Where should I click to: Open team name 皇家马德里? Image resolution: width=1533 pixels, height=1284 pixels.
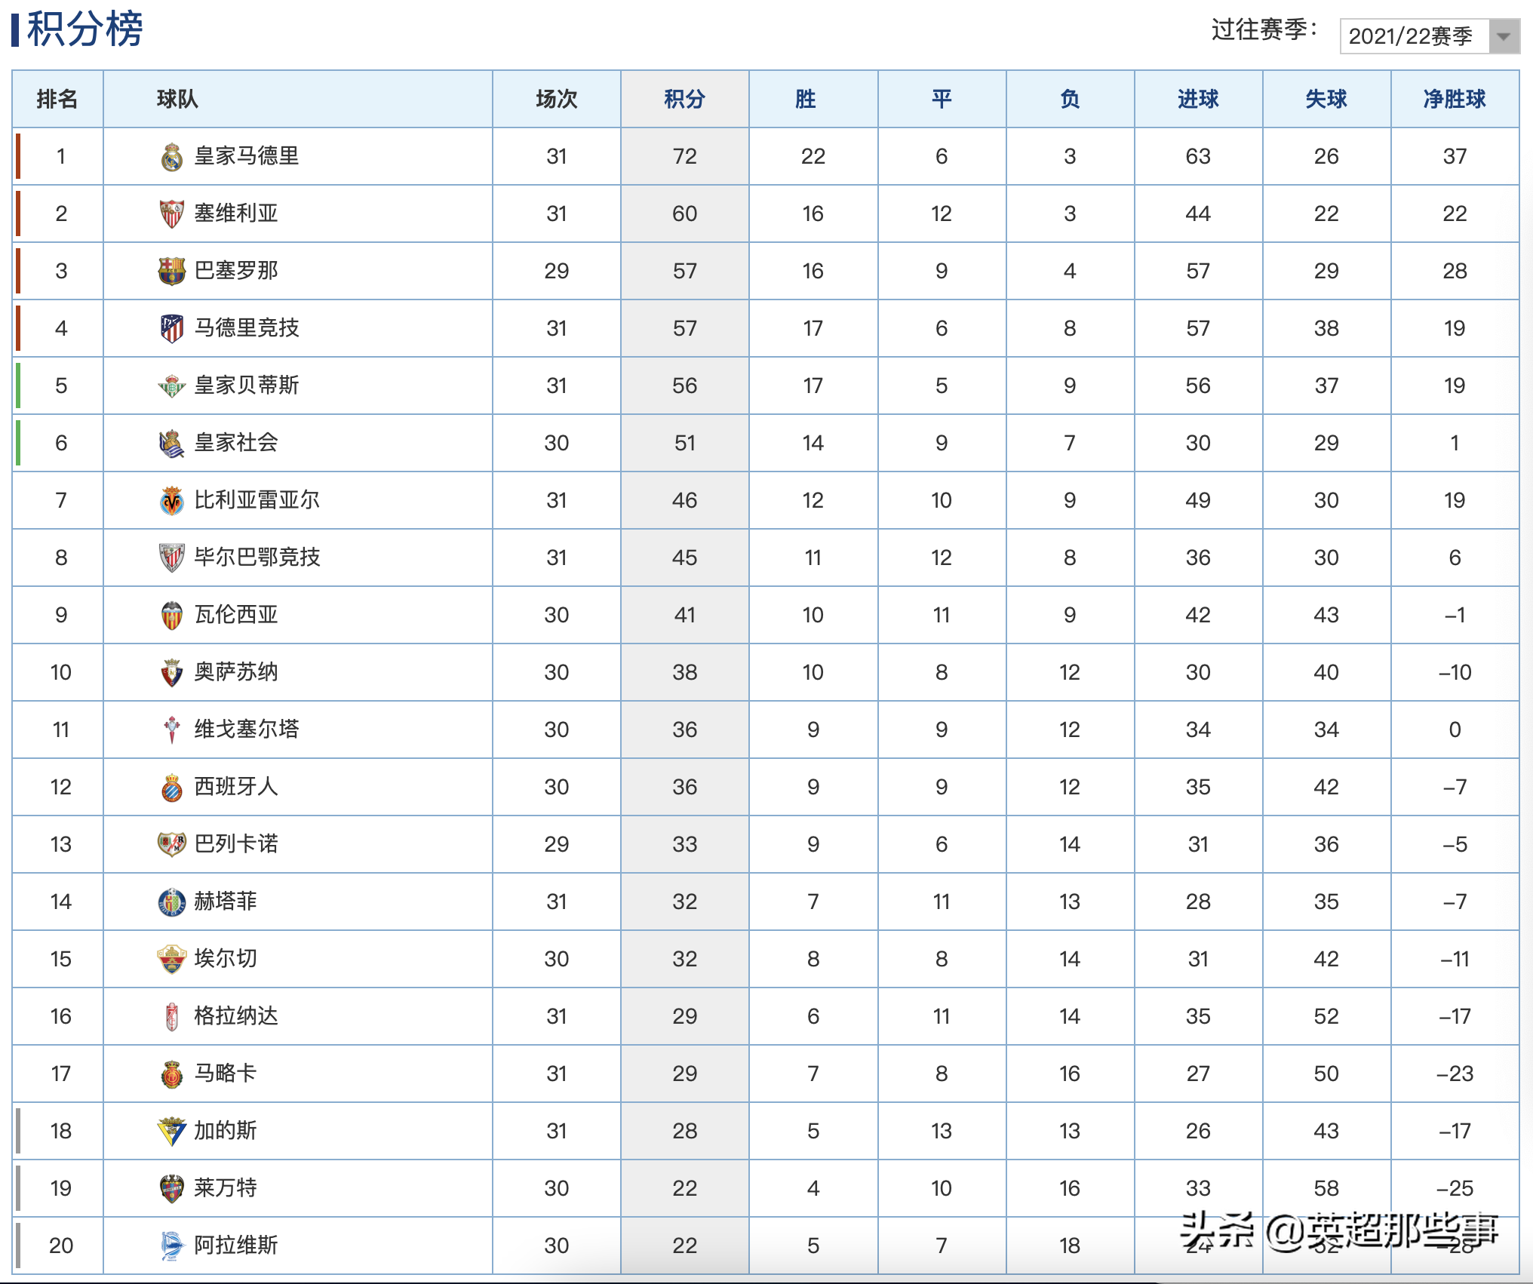pyautogui.click(x=247, y=156)
